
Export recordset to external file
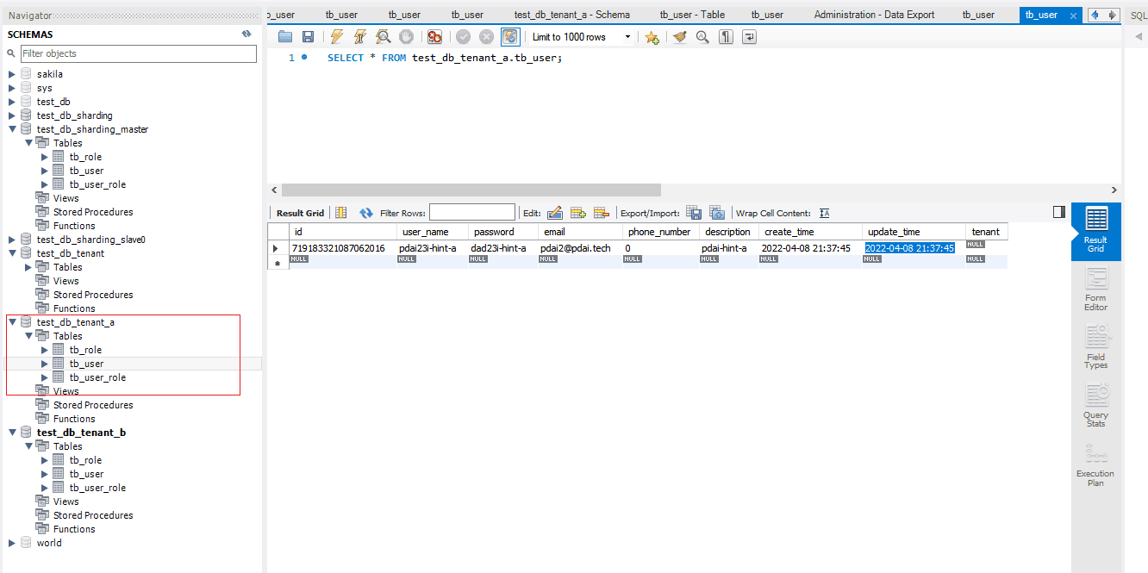[x=694, y=213]
